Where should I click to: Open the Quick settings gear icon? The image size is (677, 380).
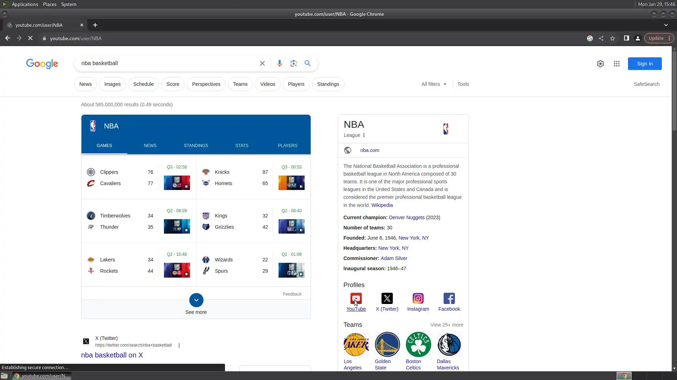coord(600,64)
